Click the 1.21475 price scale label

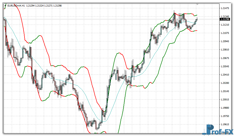[x=225, y=8]
